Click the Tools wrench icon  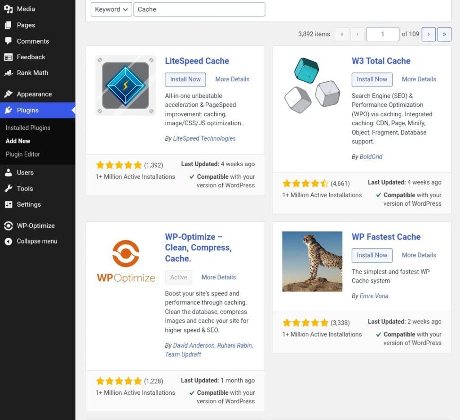click(x=8, y=189)
